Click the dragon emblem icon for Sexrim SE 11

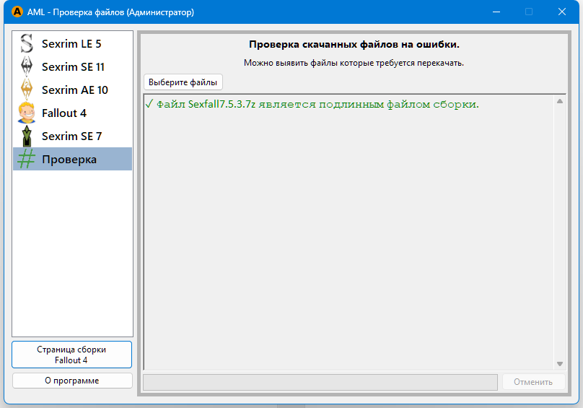(27, 66)
